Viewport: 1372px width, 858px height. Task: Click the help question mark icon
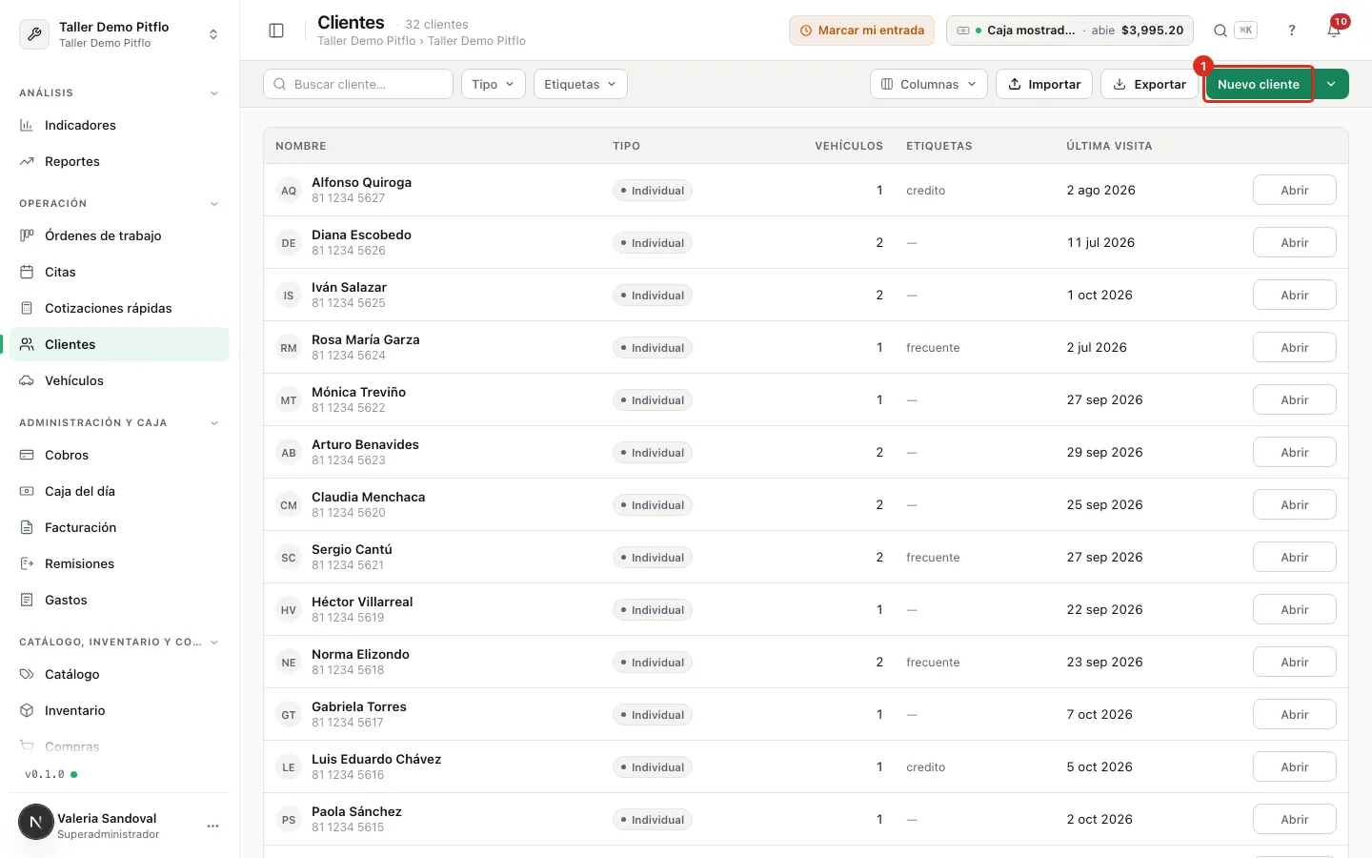coord(1292,31)
